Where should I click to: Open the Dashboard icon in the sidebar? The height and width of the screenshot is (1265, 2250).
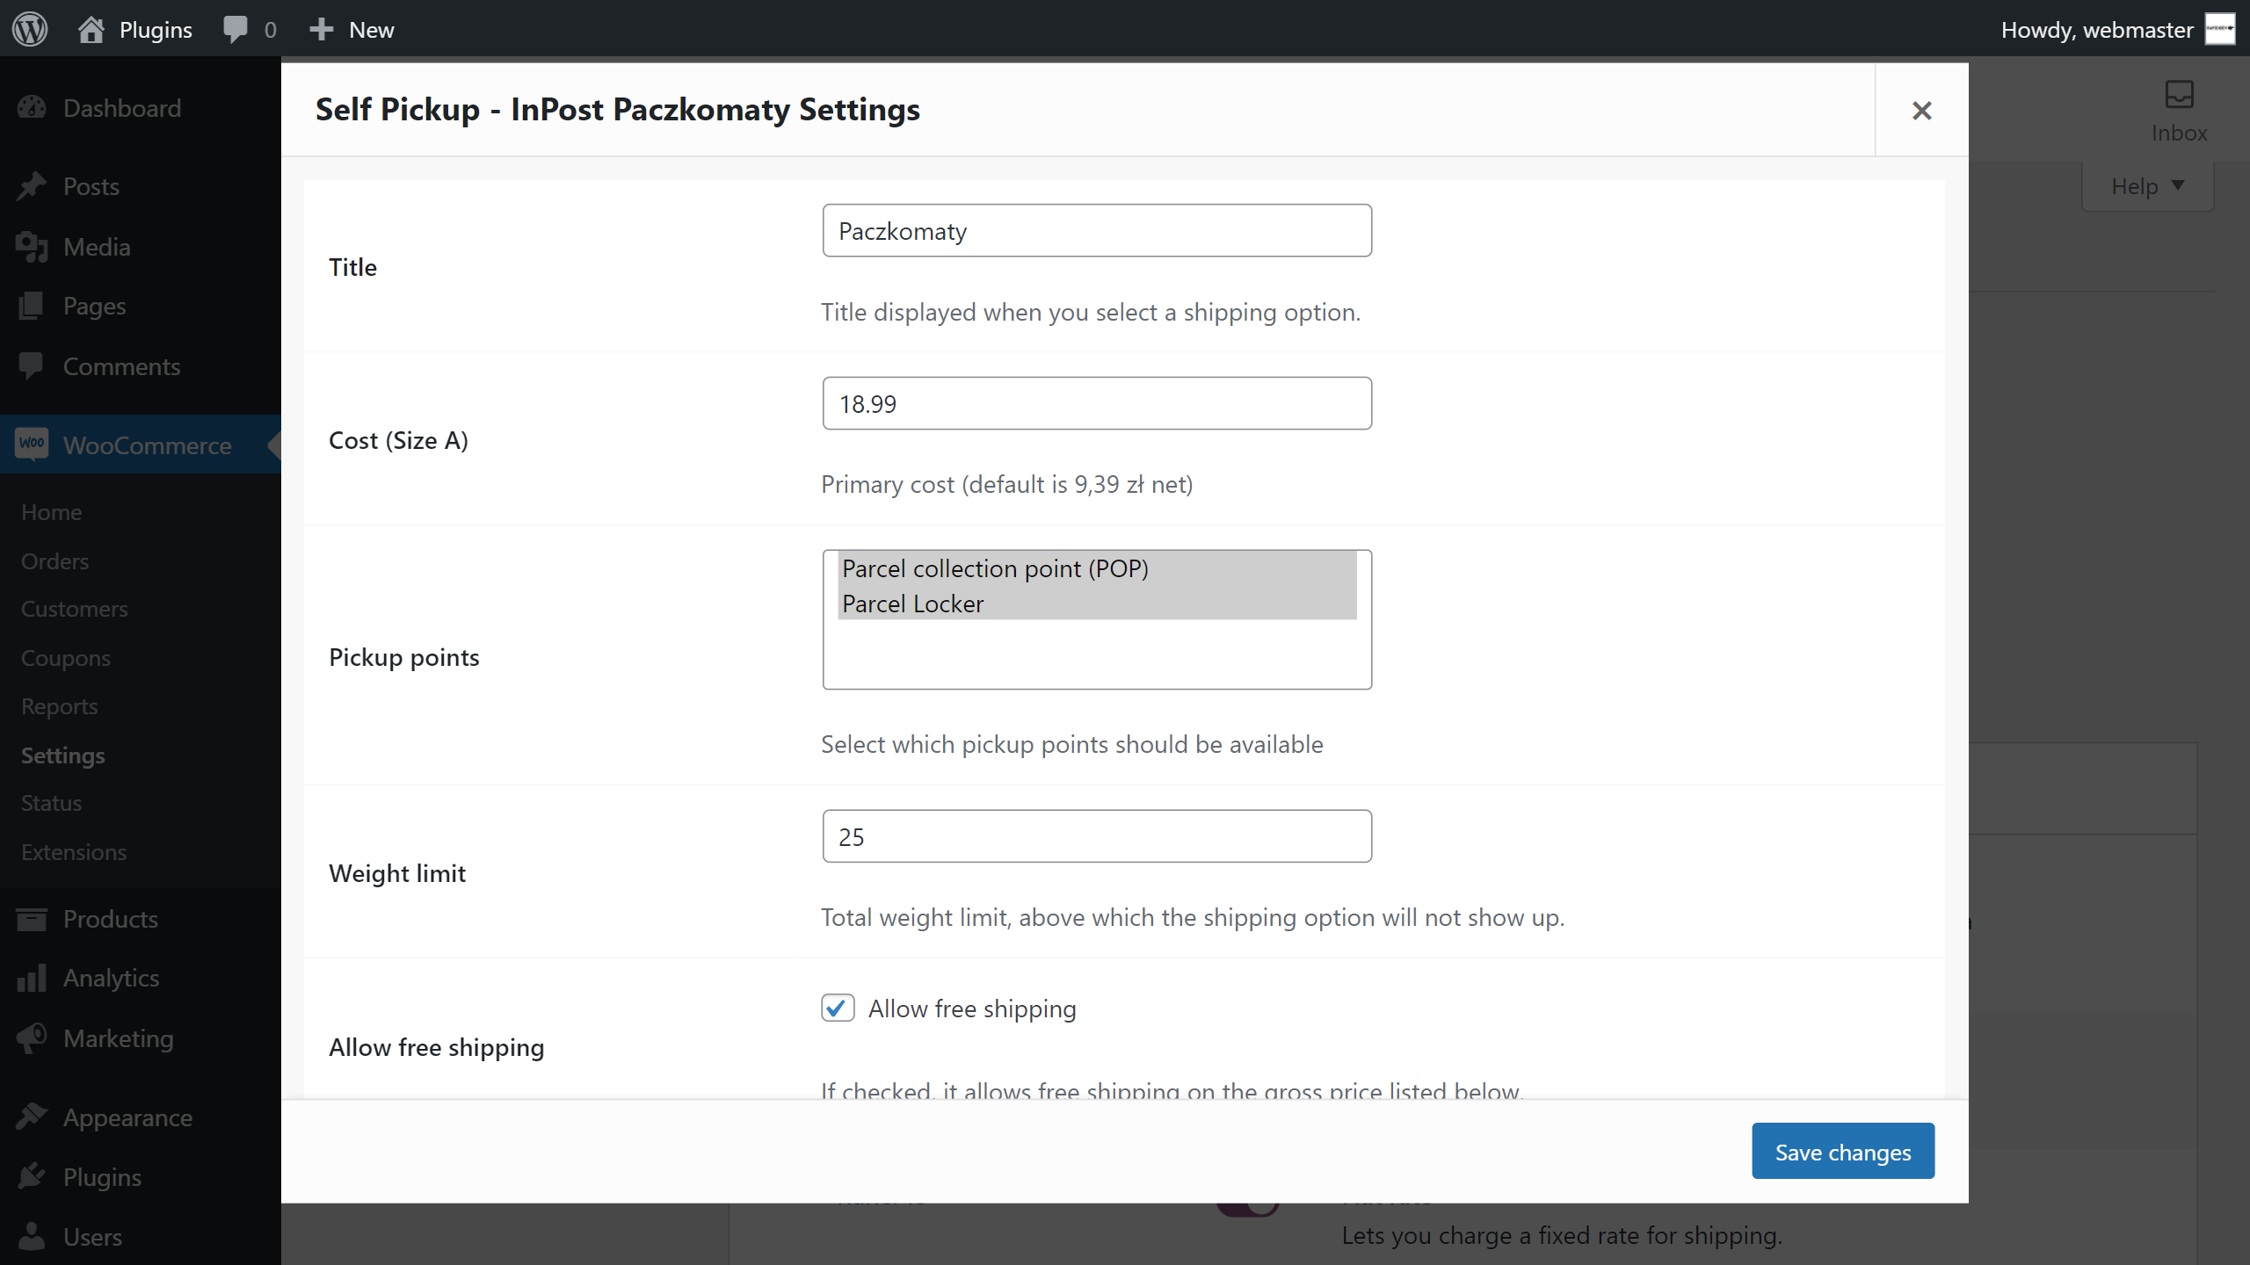32,108
